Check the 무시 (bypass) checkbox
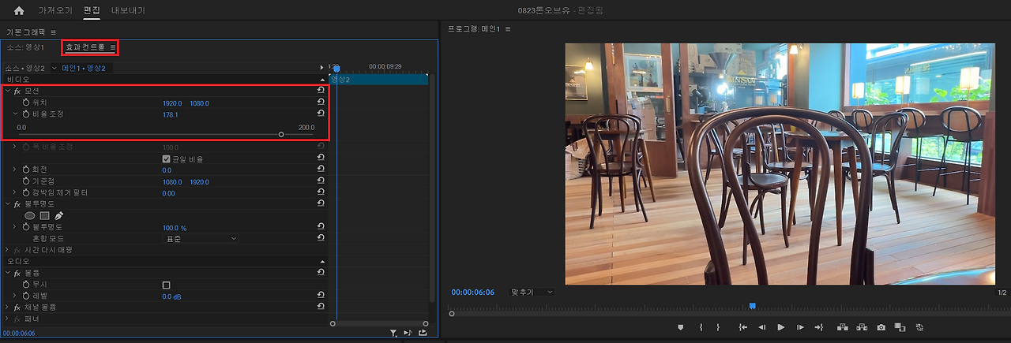 166,285
